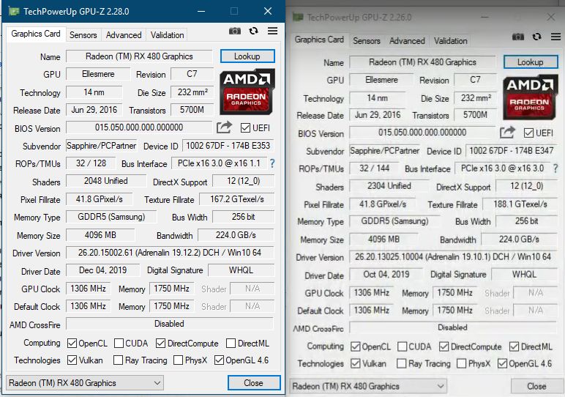Click the Bus Interface question mark in the 2.28.0 window
Screen dimensions: 565x397
tap(272, 163)
